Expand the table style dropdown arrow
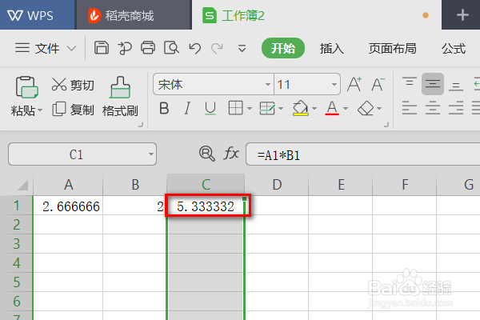The width and height of the screenshot is (480, 320). 281,109
